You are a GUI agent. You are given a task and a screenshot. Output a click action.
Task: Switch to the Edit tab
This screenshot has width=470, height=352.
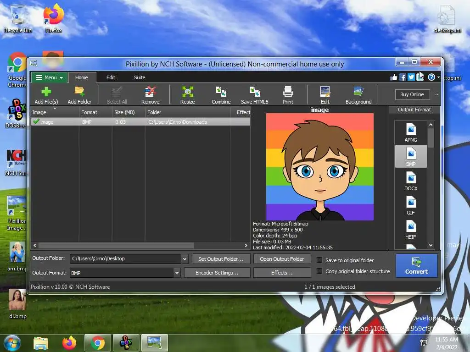pos(111,77)
